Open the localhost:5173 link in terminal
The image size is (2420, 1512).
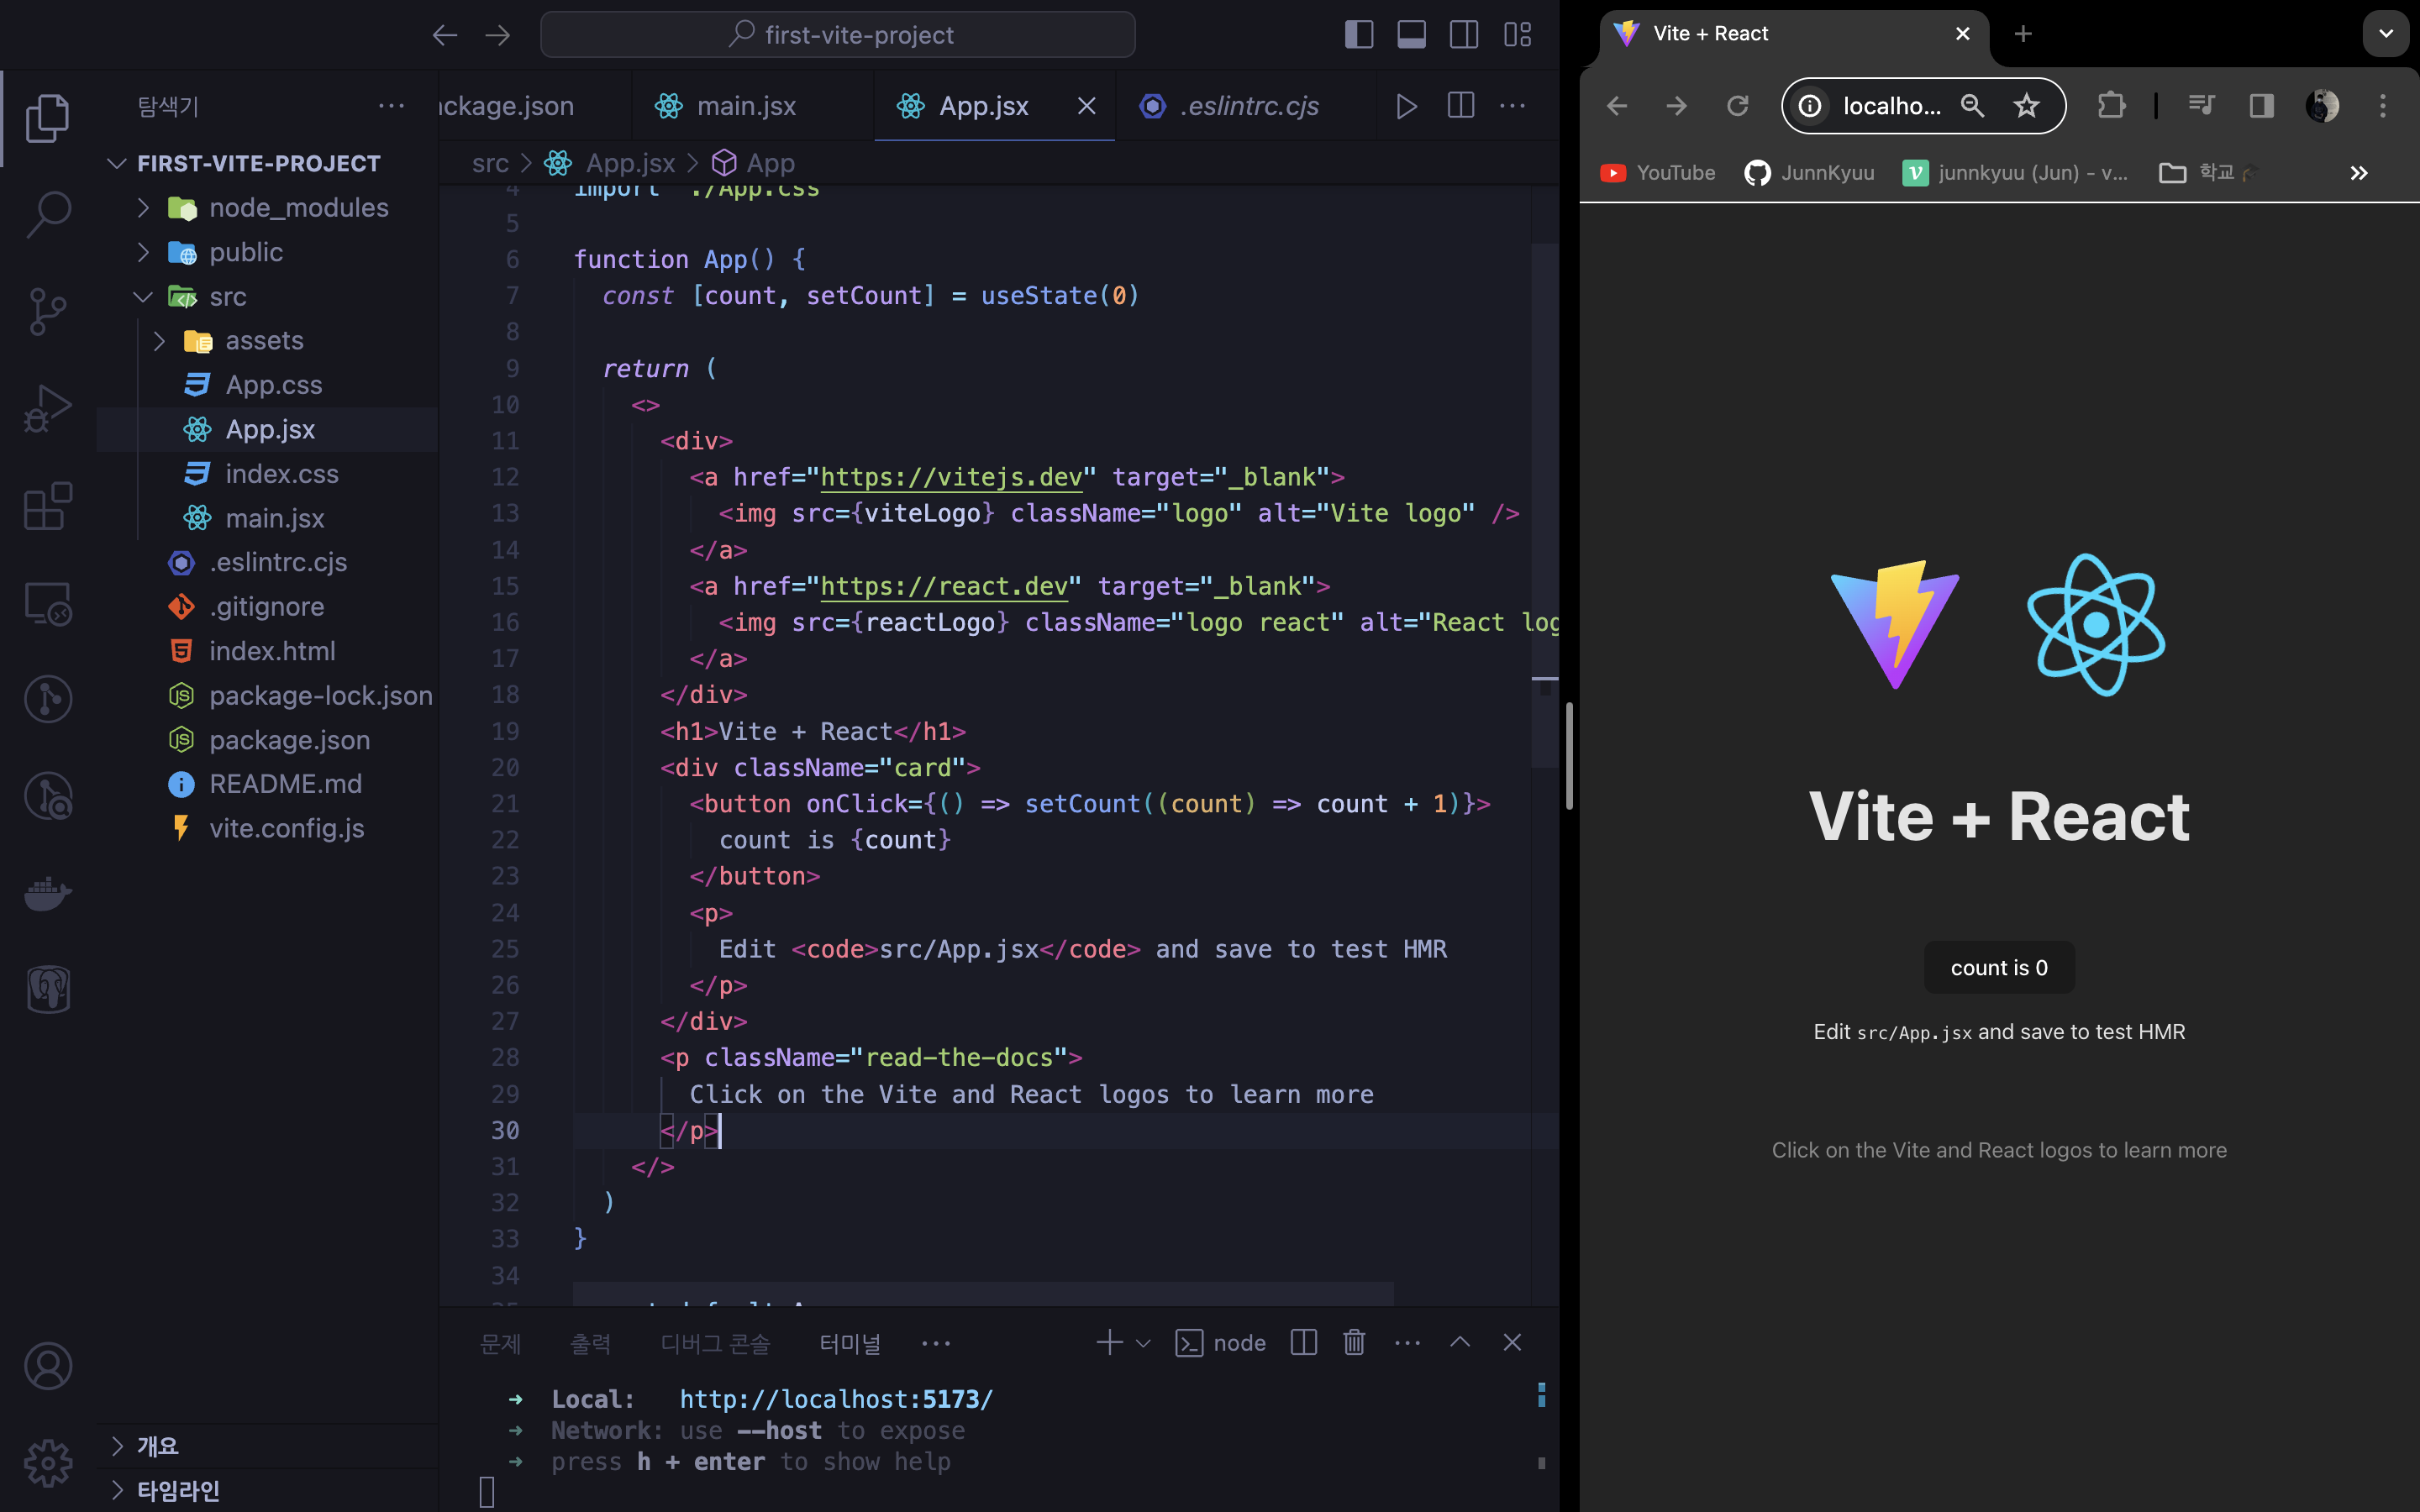click(836, 1399)
